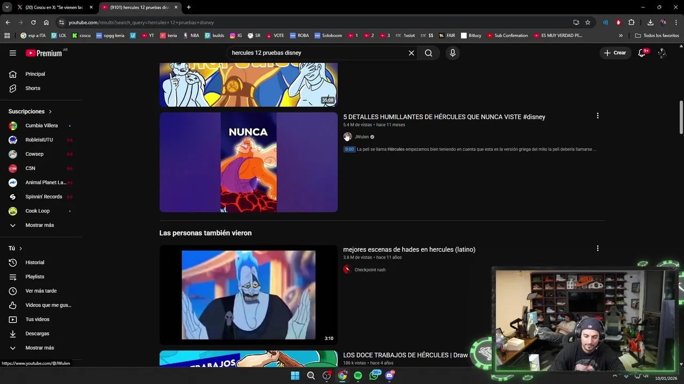Click the JWulen channel name

point(362,137)
